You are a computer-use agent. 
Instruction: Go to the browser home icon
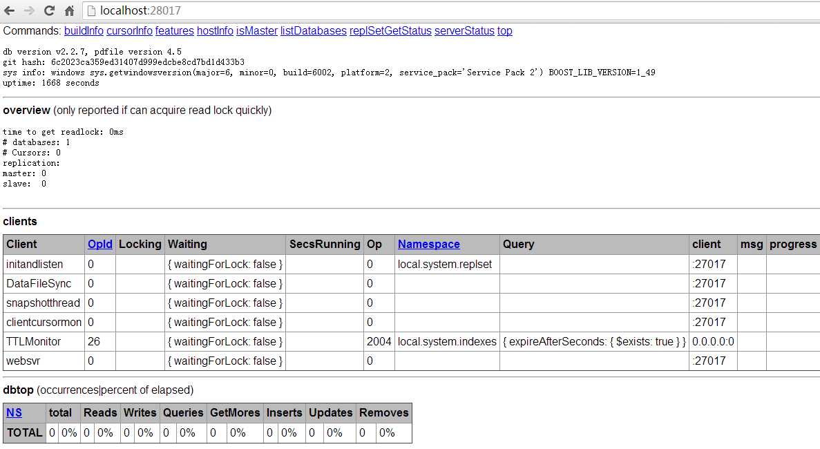pos(69,10)
